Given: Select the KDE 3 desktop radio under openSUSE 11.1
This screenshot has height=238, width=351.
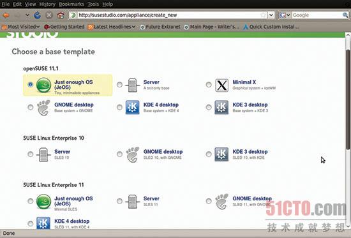Looking at the screenshot, I should pos(209,107).
